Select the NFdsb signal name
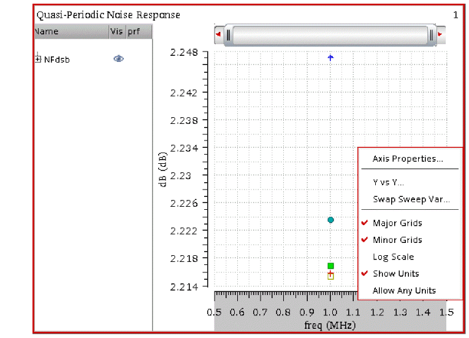469x338 pixels. [x=57, y=60]
